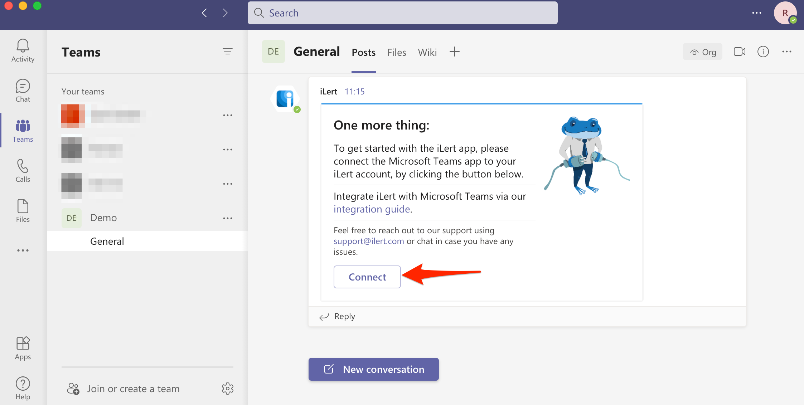Click the Connect button
The width and height of the screenshot is (804, 405).
pyautogui.click(x=367, y=277)
